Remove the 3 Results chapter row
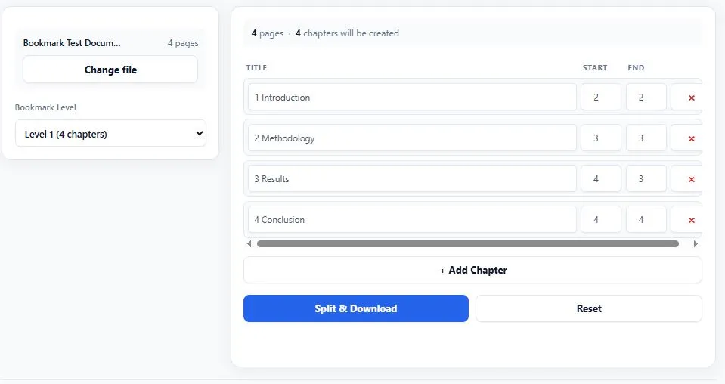This screenshot has width=725, height=384. point(689,179)
